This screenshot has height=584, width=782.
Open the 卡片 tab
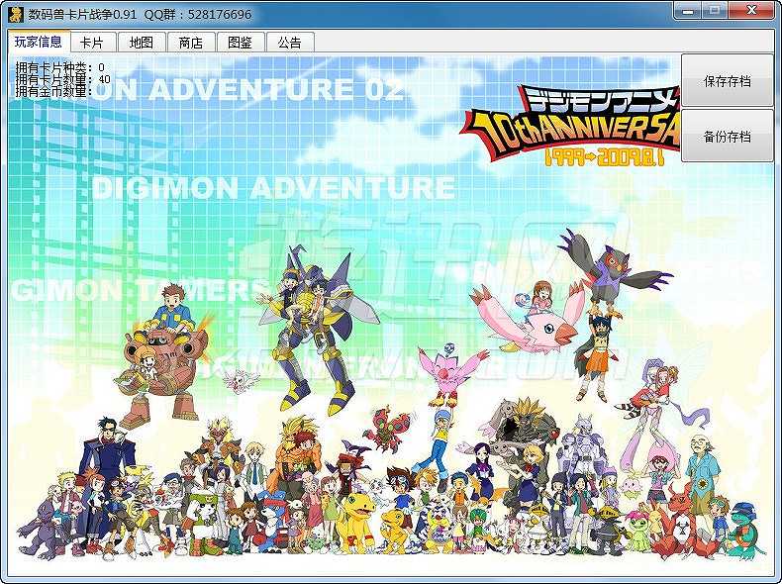(93, 43)
